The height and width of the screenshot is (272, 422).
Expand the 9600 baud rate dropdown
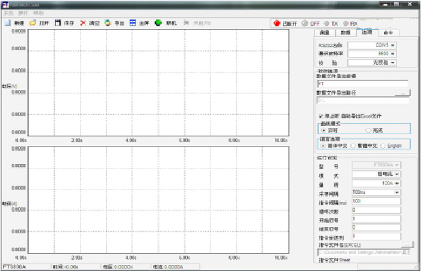[392, 54]
